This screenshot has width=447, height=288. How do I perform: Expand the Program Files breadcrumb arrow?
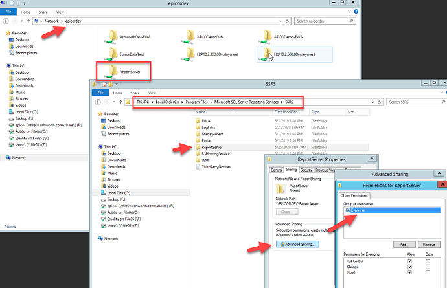click(211, 102)
